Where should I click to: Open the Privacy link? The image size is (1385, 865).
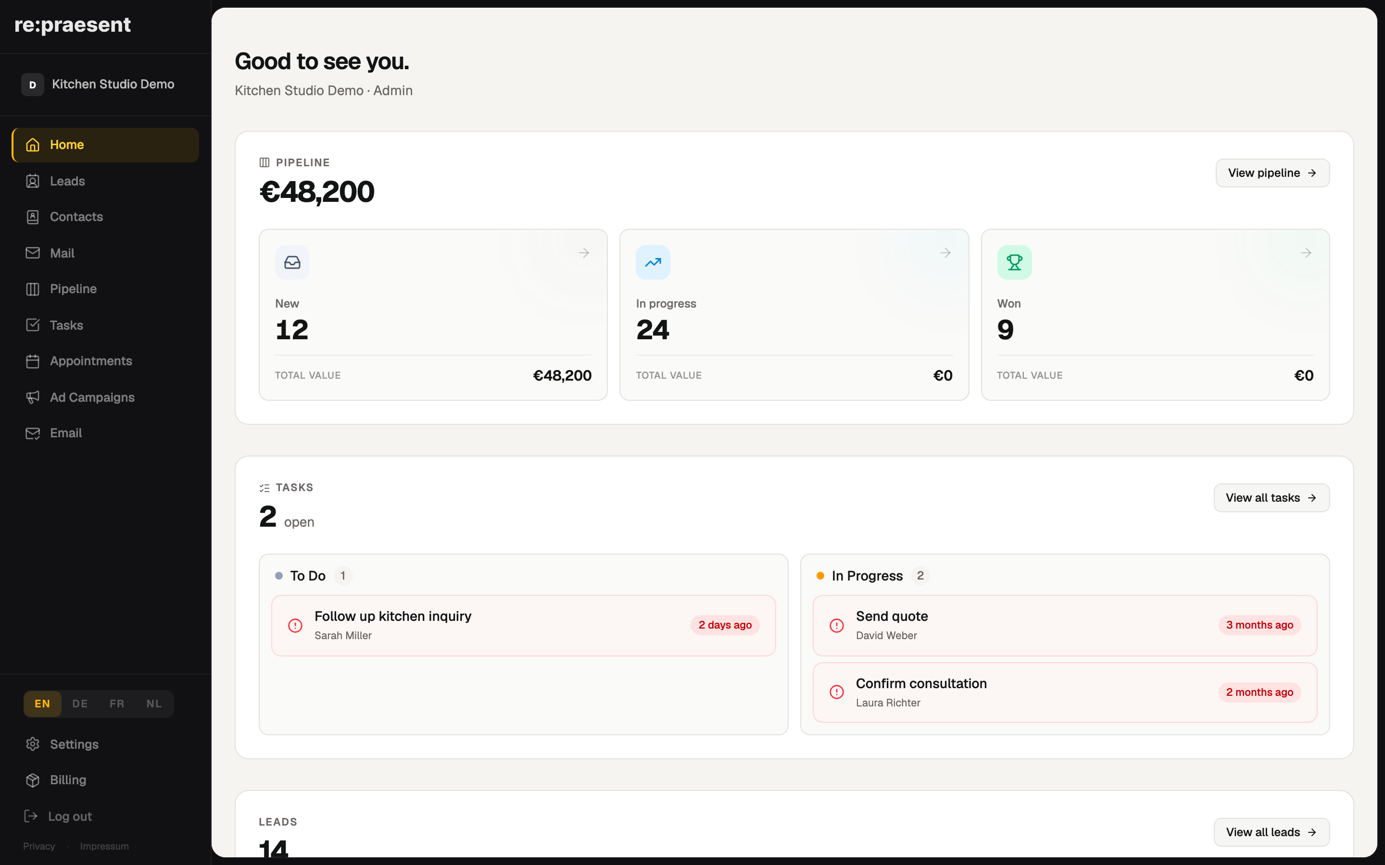point(39,846)
